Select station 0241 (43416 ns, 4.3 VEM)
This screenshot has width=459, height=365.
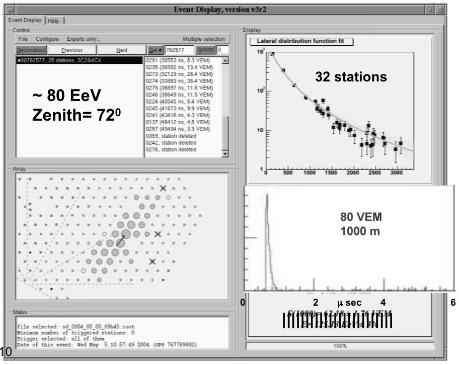coord(178,115)
